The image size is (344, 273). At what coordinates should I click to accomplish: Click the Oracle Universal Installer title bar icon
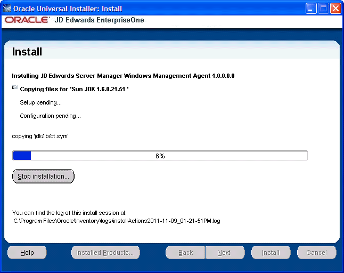[7, 9]
